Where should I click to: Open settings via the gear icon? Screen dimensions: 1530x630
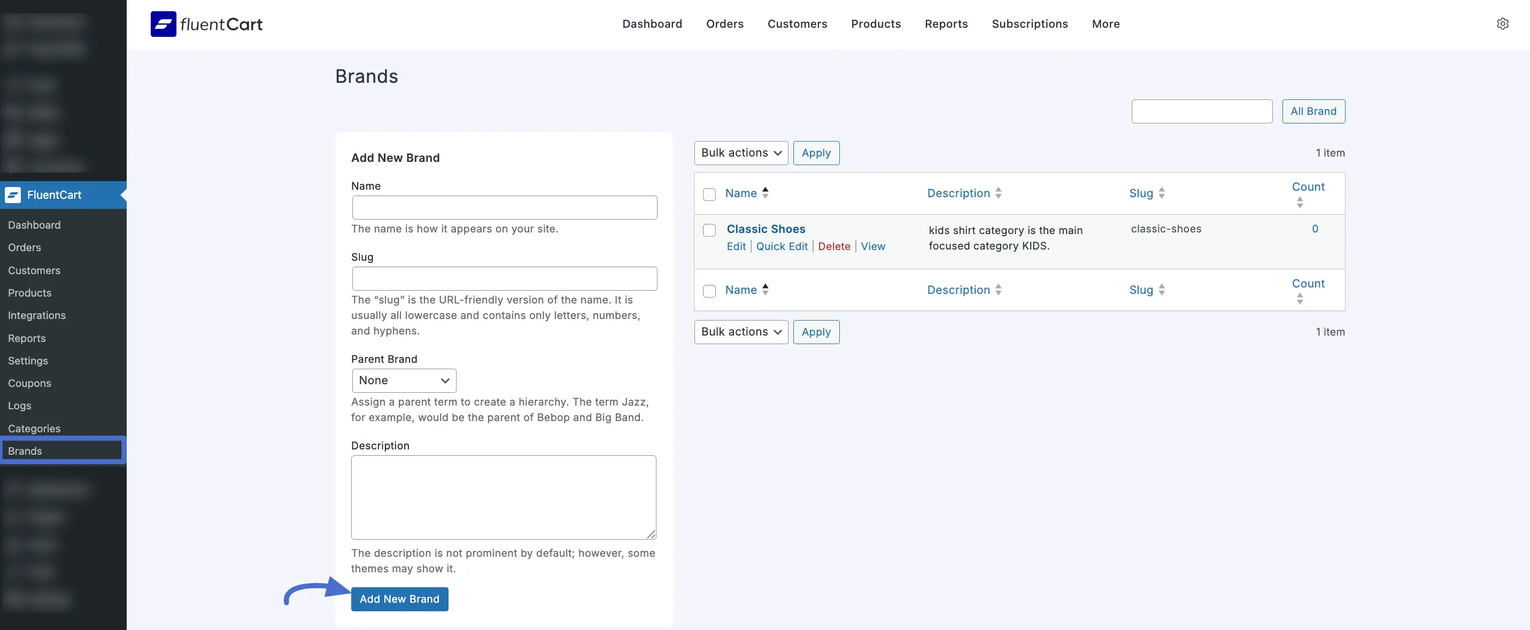(x=1502, y=24)
